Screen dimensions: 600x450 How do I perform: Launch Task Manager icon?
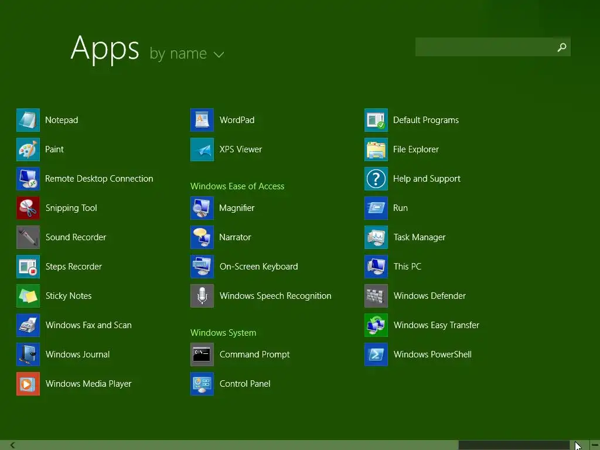point(376,237)
